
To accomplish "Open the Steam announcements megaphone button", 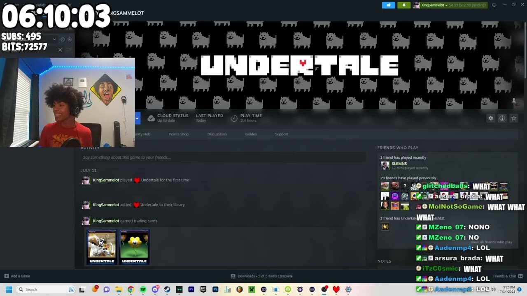I will [x=388, y=5].
